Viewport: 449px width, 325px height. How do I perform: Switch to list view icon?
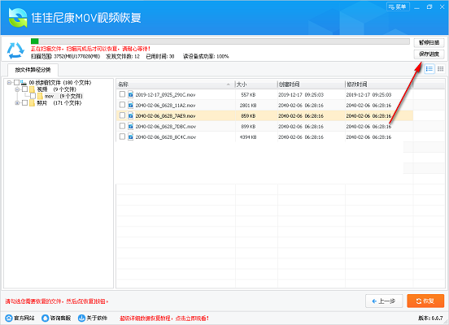(x=429, y=69)
